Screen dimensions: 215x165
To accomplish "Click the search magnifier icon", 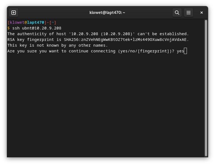I will (x=177, y=13).
